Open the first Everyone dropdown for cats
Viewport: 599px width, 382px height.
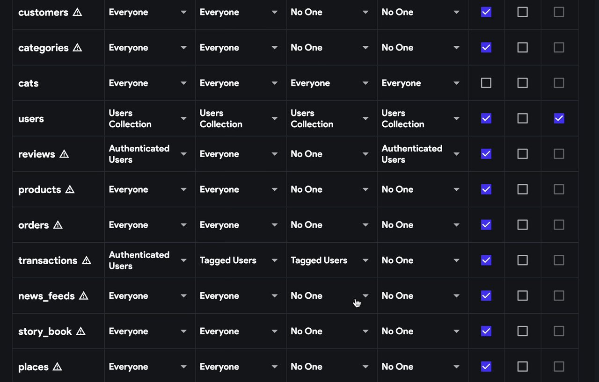click(147, 83)
